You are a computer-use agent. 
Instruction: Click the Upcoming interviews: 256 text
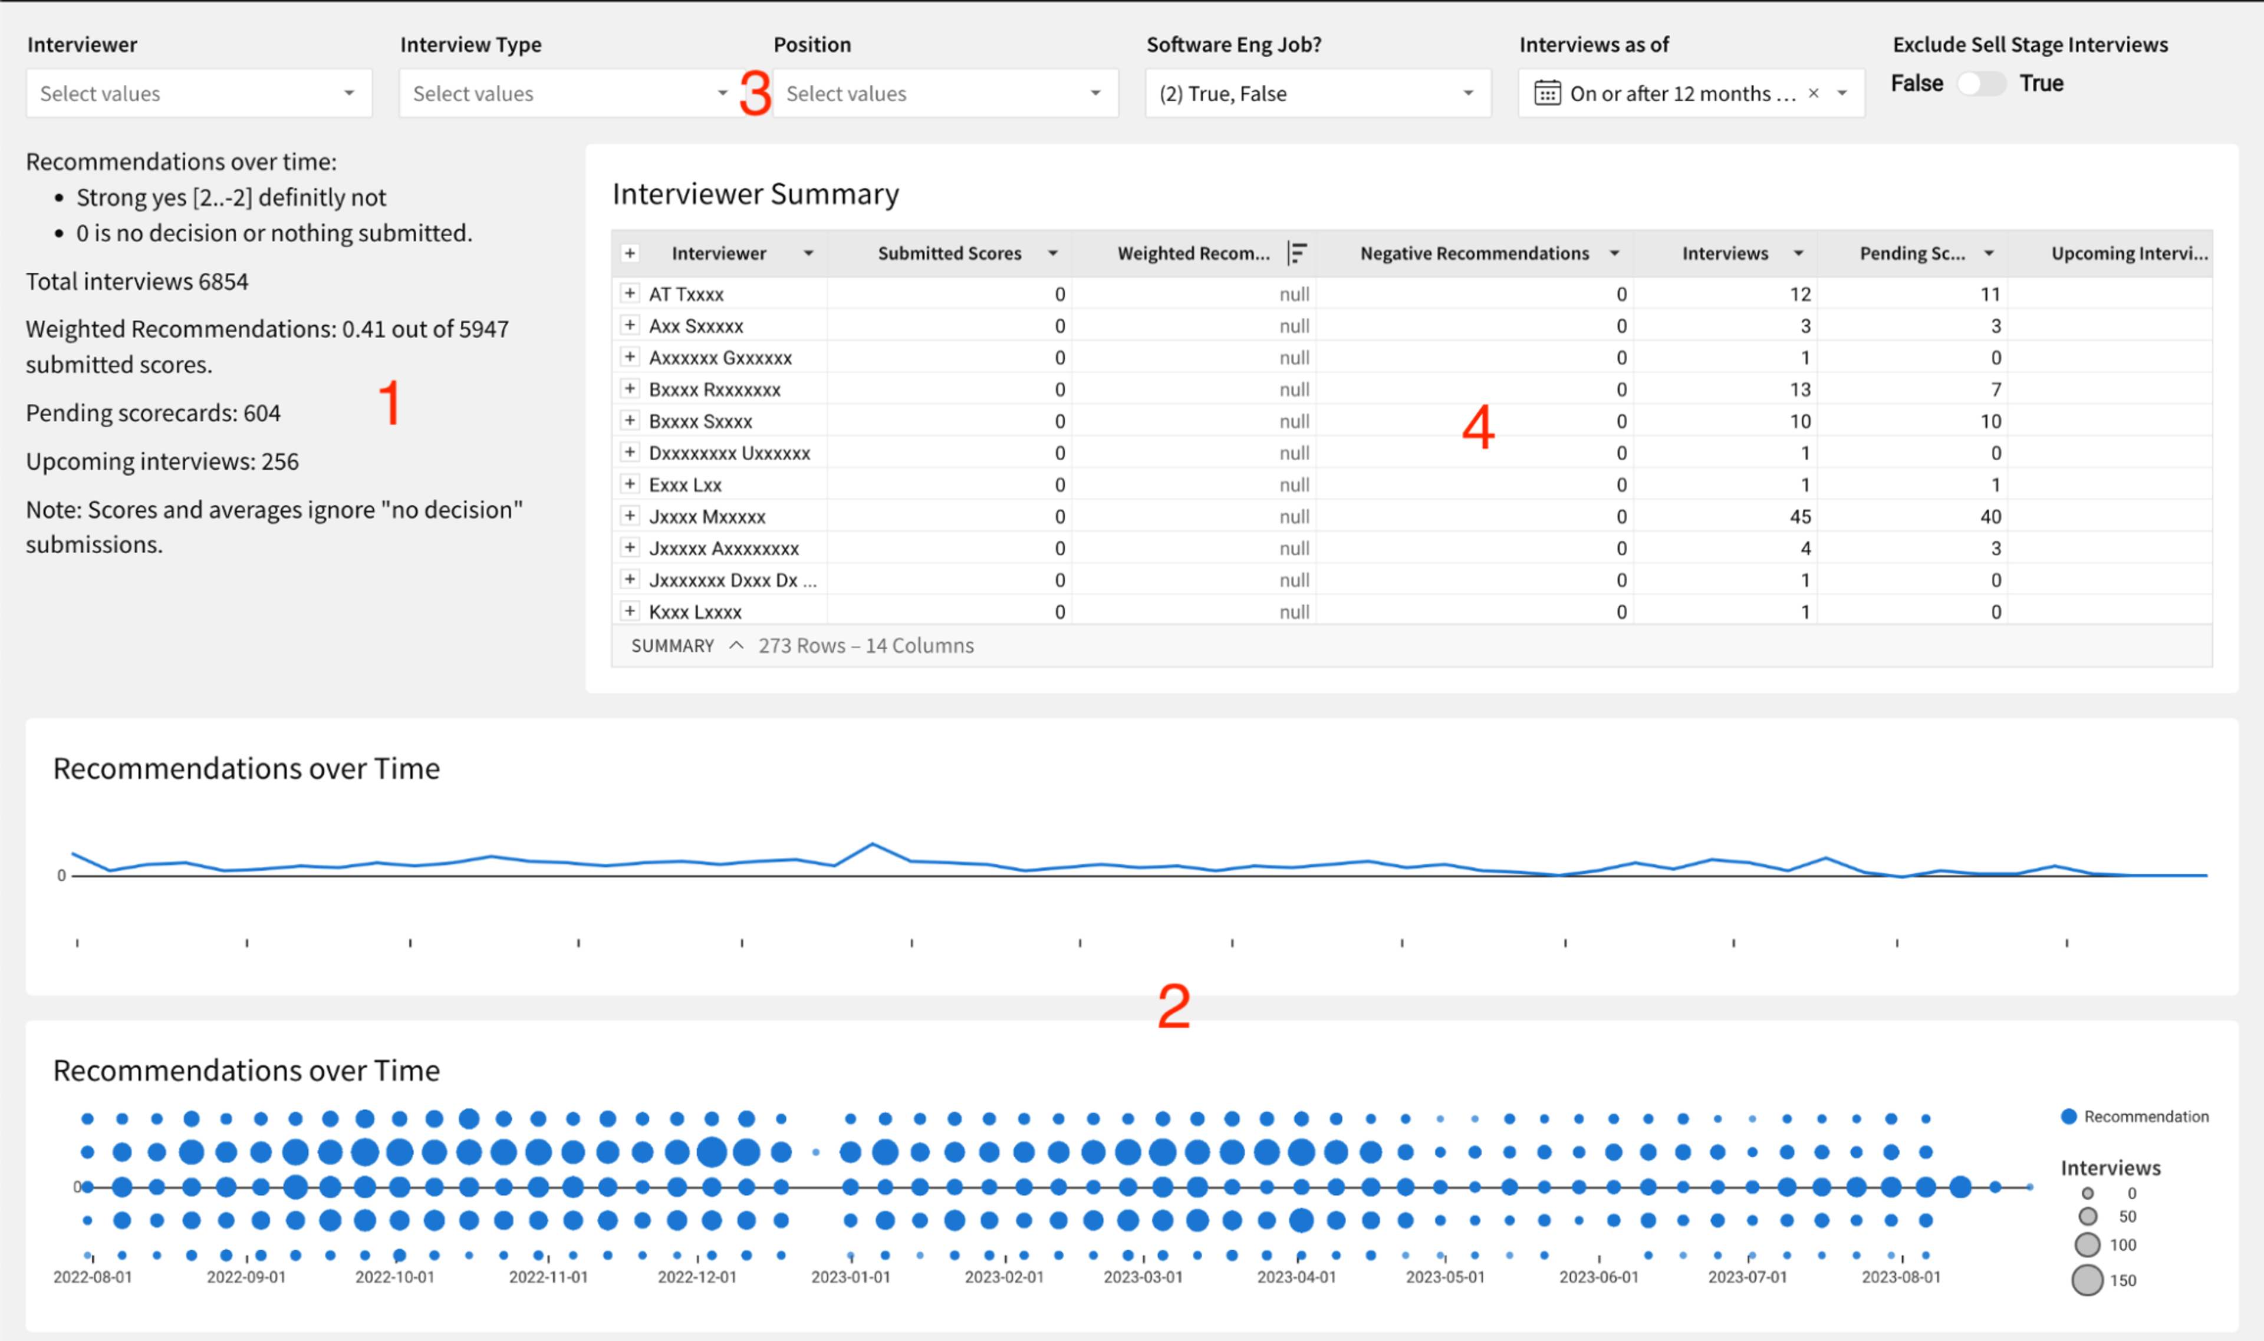(163, 462)
